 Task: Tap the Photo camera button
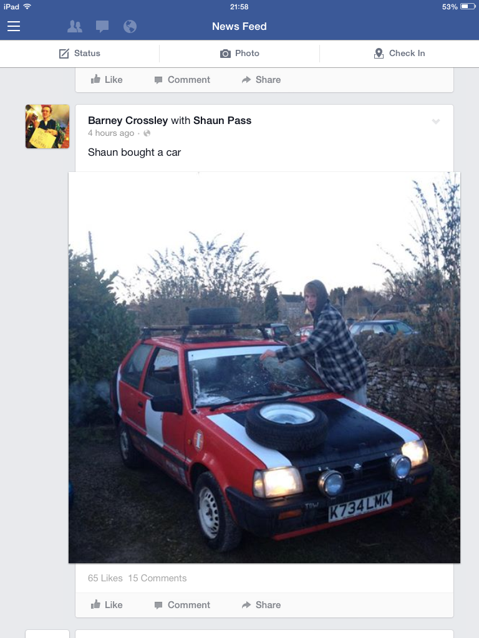click(239, 54)
